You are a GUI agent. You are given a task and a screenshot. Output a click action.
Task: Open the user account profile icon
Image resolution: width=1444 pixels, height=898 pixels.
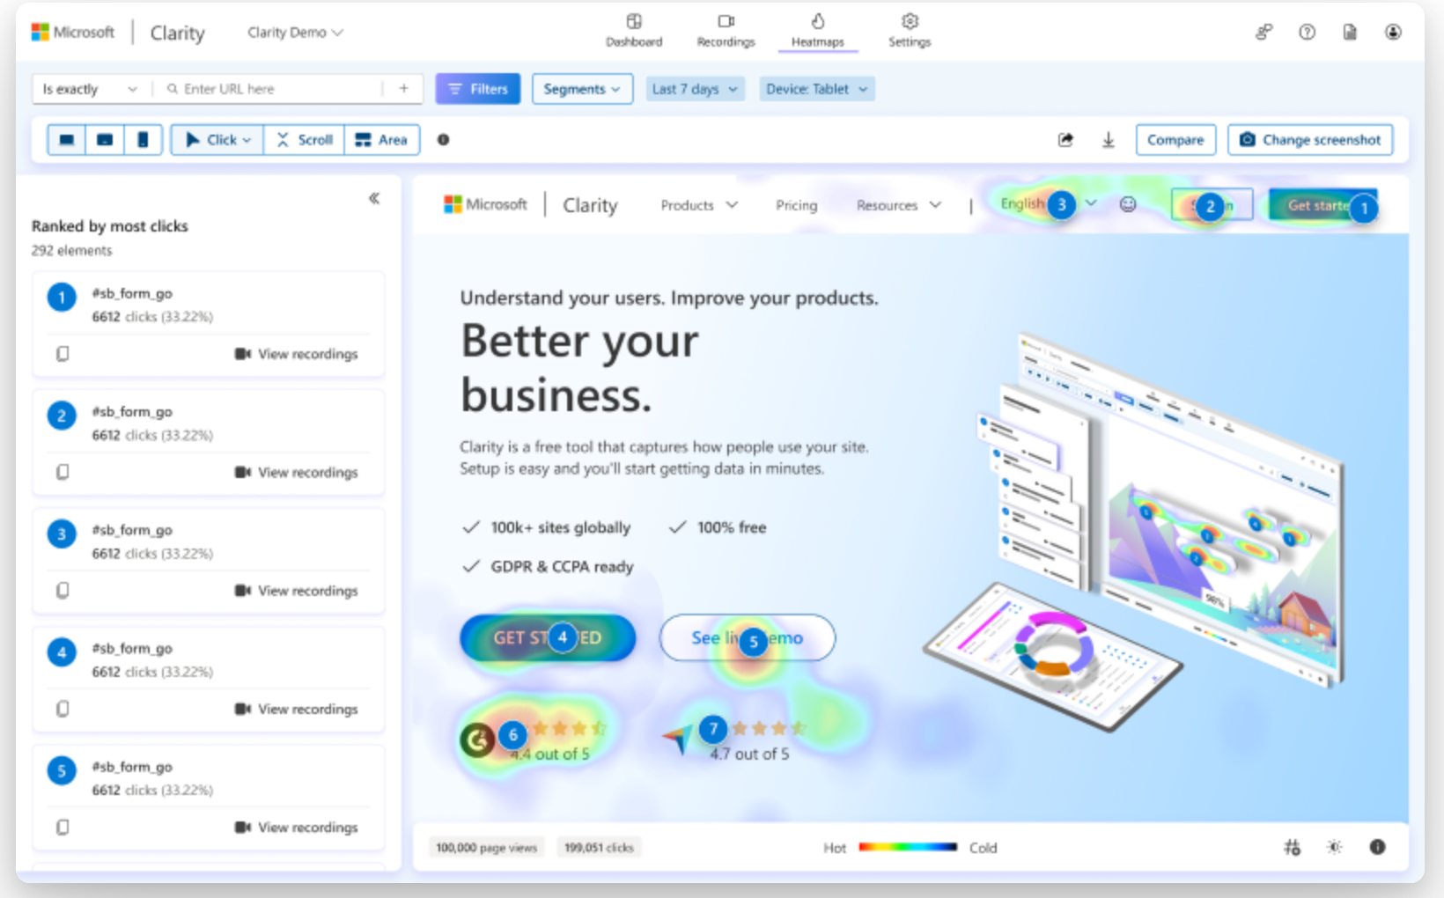click(x=1393, y=33)
